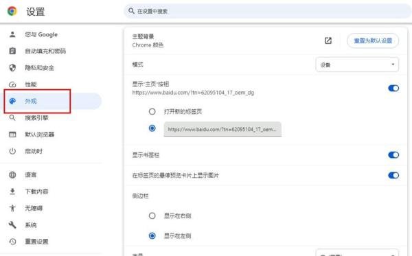Click the Chrome logo icon

point(12,11)
